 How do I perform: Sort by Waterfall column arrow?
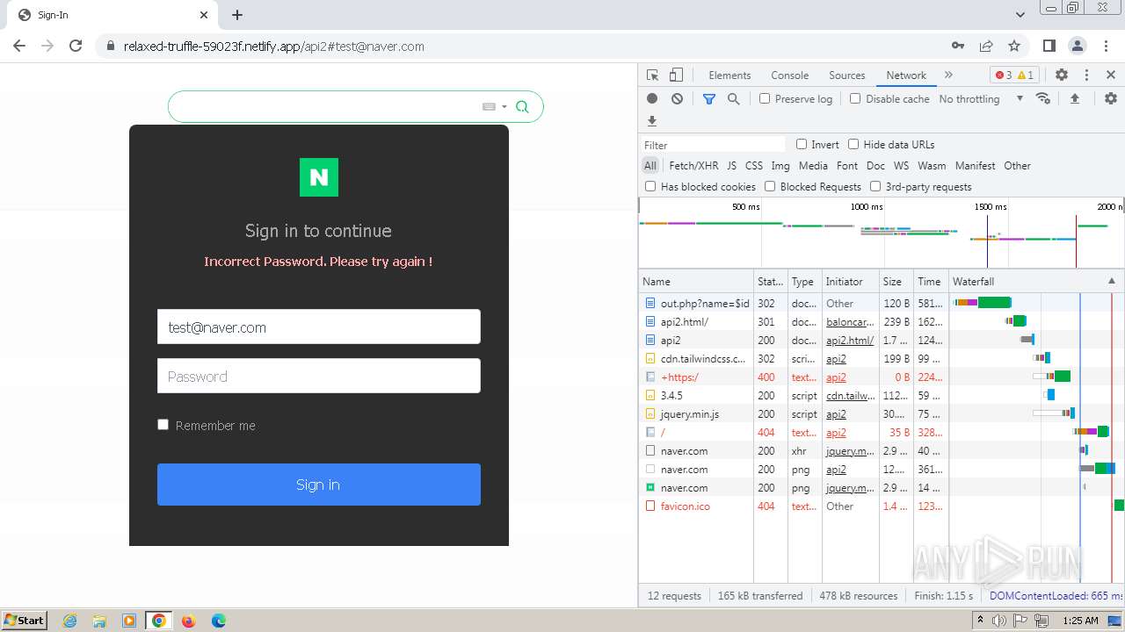click(x=1111, y=282)
